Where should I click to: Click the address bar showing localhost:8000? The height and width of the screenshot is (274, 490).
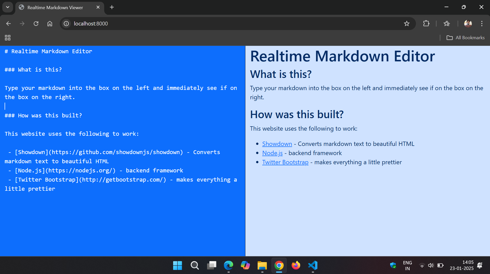click(x=230, y=24)
